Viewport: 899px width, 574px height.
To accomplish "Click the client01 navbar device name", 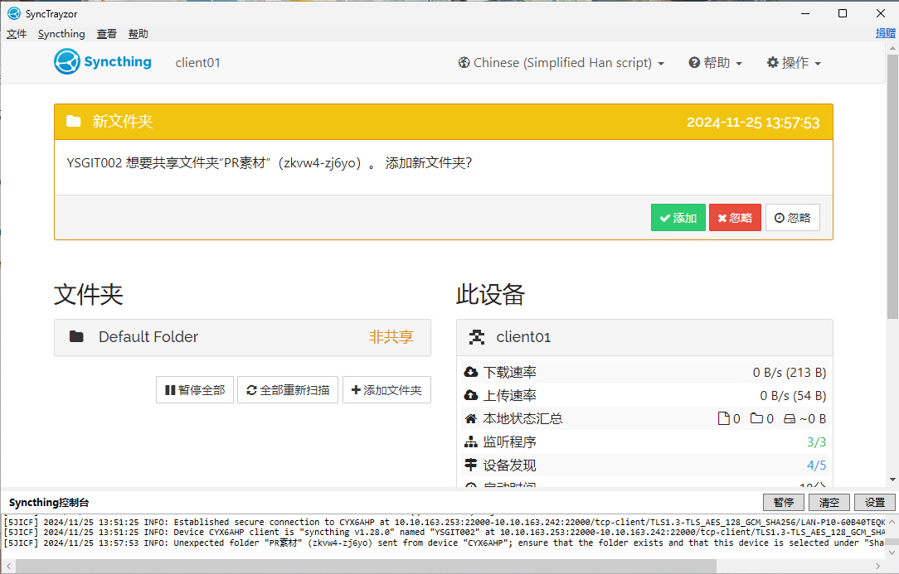I will [x=198, y=62].
